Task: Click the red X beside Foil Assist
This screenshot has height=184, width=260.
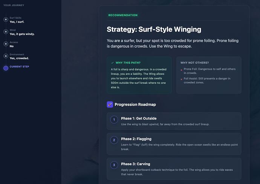Action: tap(181, 79)
